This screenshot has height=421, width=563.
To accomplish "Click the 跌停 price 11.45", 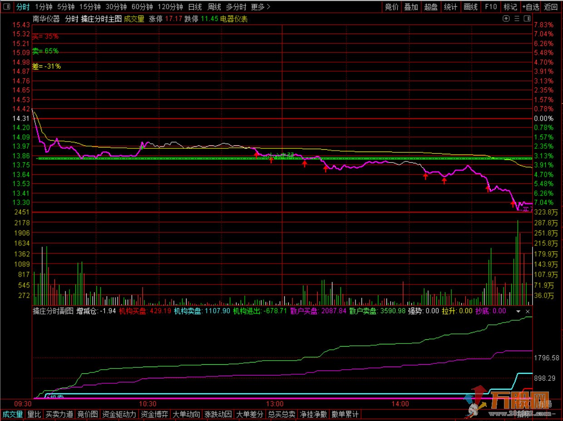I will click(x=210, y=19).
